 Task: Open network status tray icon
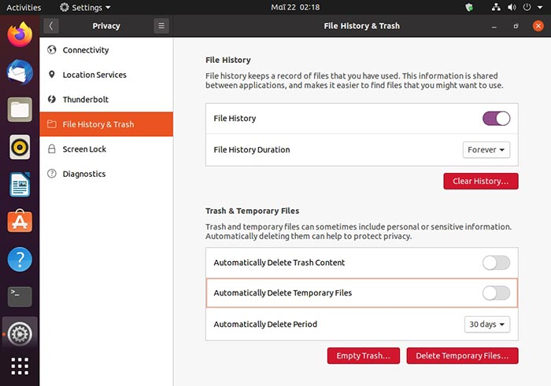point(496,7)
